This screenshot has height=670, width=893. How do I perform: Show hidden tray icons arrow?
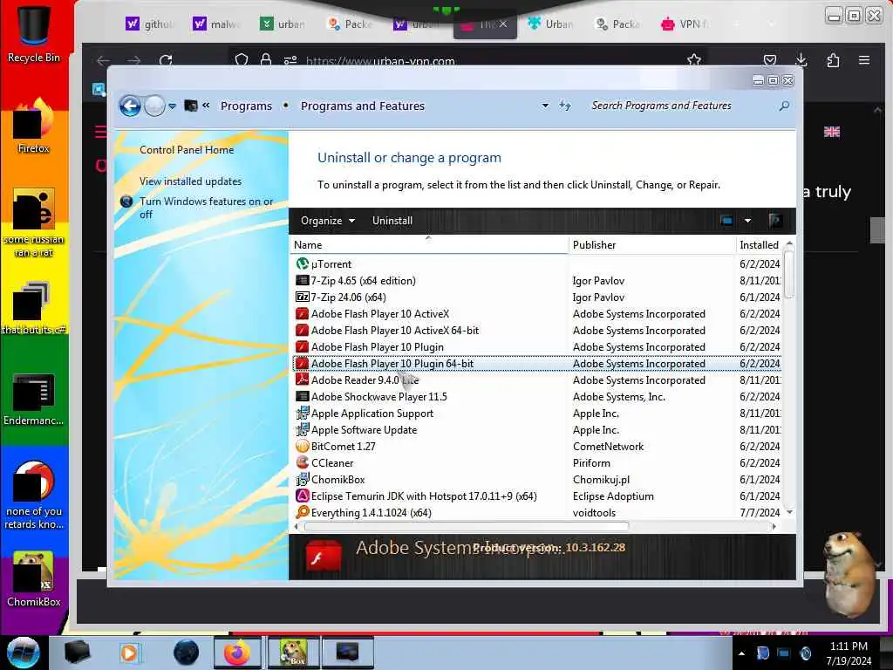[x=741, y=653]
